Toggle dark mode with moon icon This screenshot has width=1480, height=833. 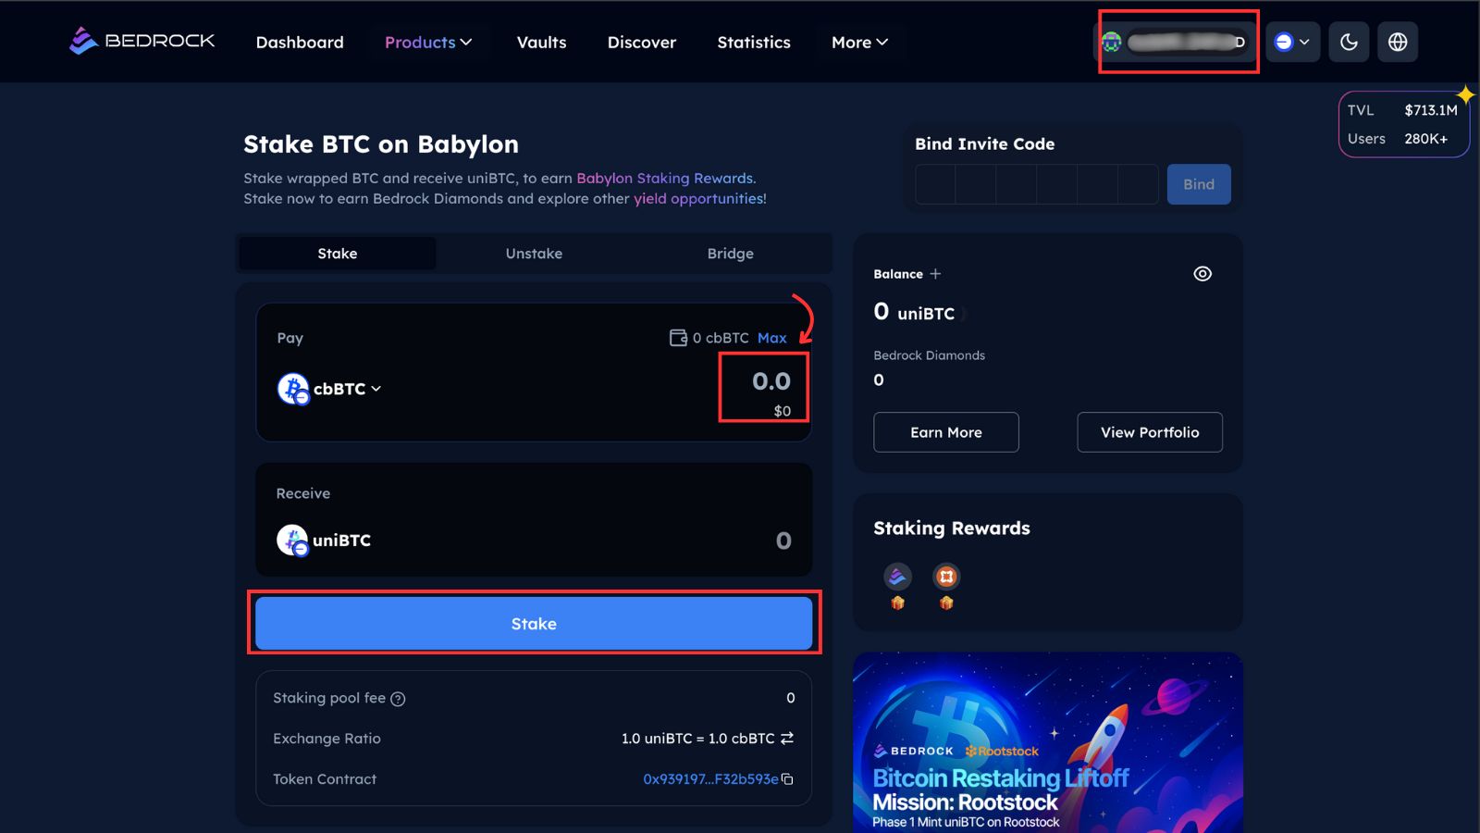[1349, 43]
